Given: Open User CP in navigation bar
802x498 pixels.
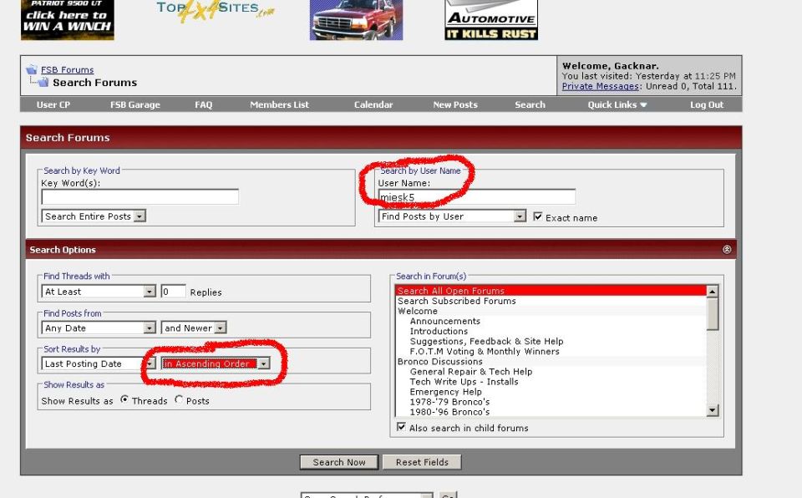Looking at the screenshot, I should click(53, 104).
